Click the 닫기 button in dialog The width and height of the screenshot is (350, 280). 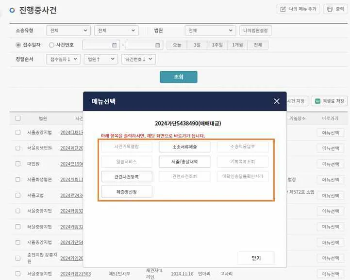click(256, 258)
